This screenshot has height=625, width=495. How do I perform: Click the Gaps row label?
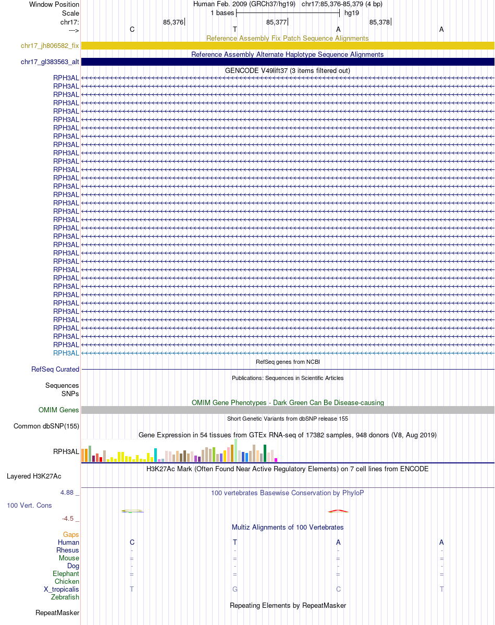point(71,534)
